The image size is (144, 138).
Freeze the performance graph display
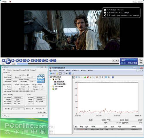pyautogui.click(x=106, y=77)
